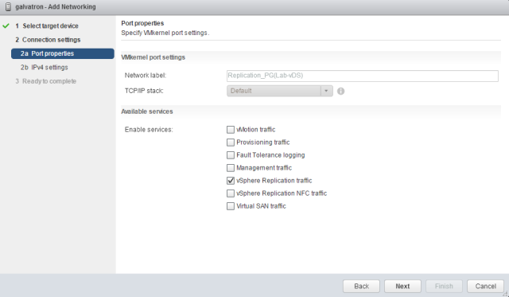Click the Next button
The width and height of the screenshot is (509, 297).
(x=402, y=286)
